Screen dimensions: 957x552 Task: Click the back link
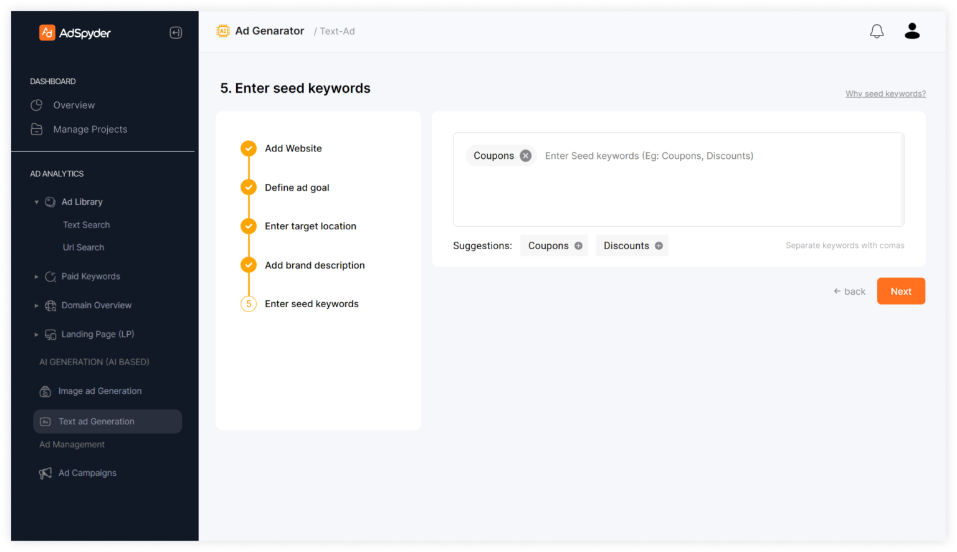[850, 292]
